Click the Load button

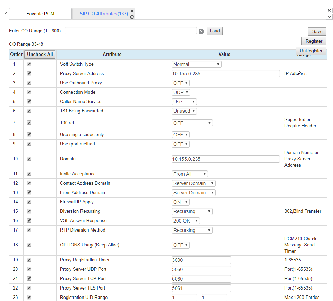[x=215, y=31]
